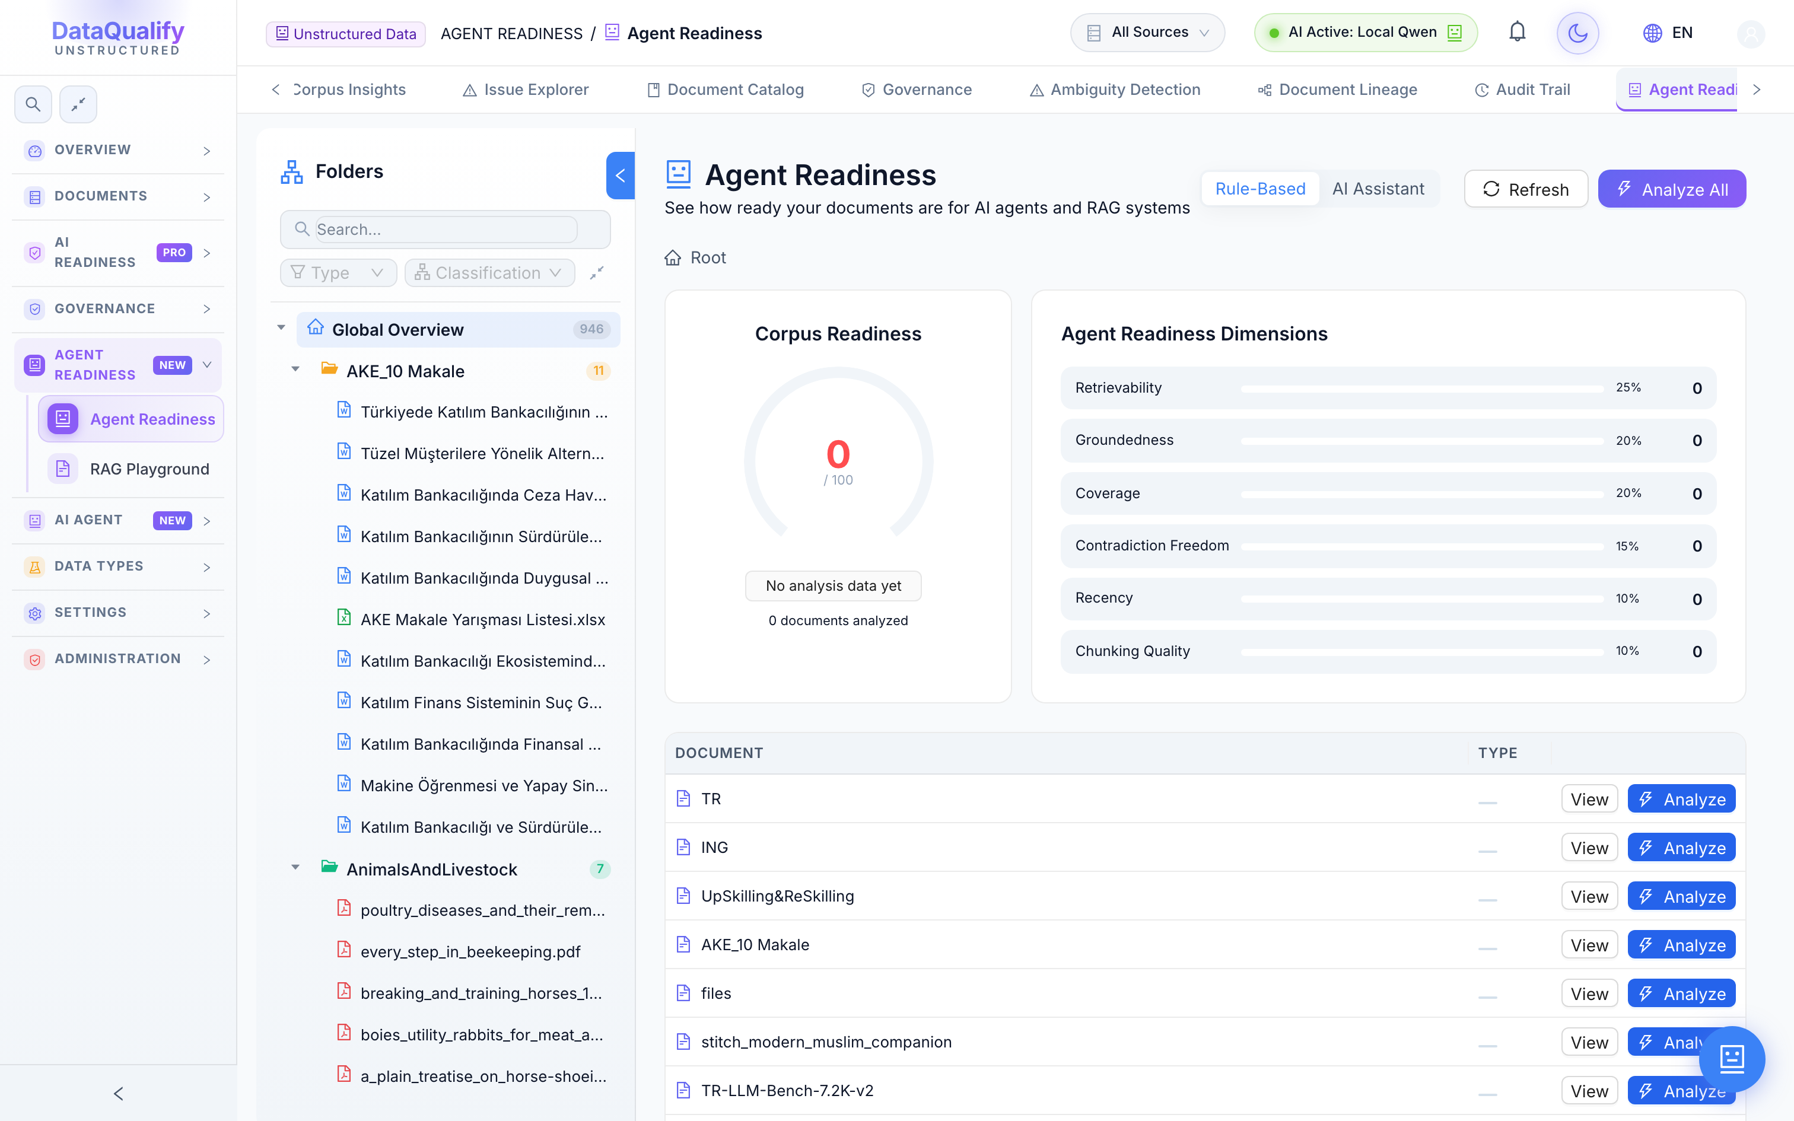Click the RAG Playground page icon

[x=63, y=469]
